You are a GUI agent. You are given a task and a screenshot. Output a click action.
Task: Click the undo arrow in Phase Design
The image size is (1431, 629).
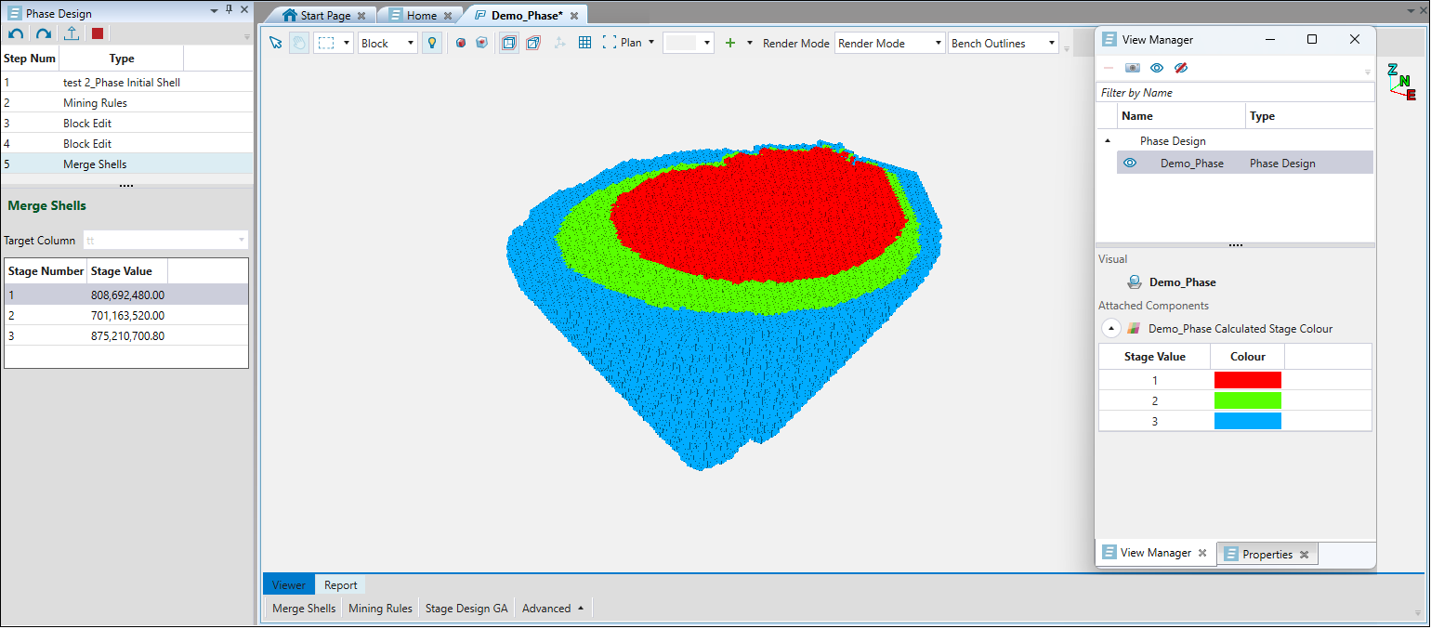pyautogui.click(x=16, y=33)
